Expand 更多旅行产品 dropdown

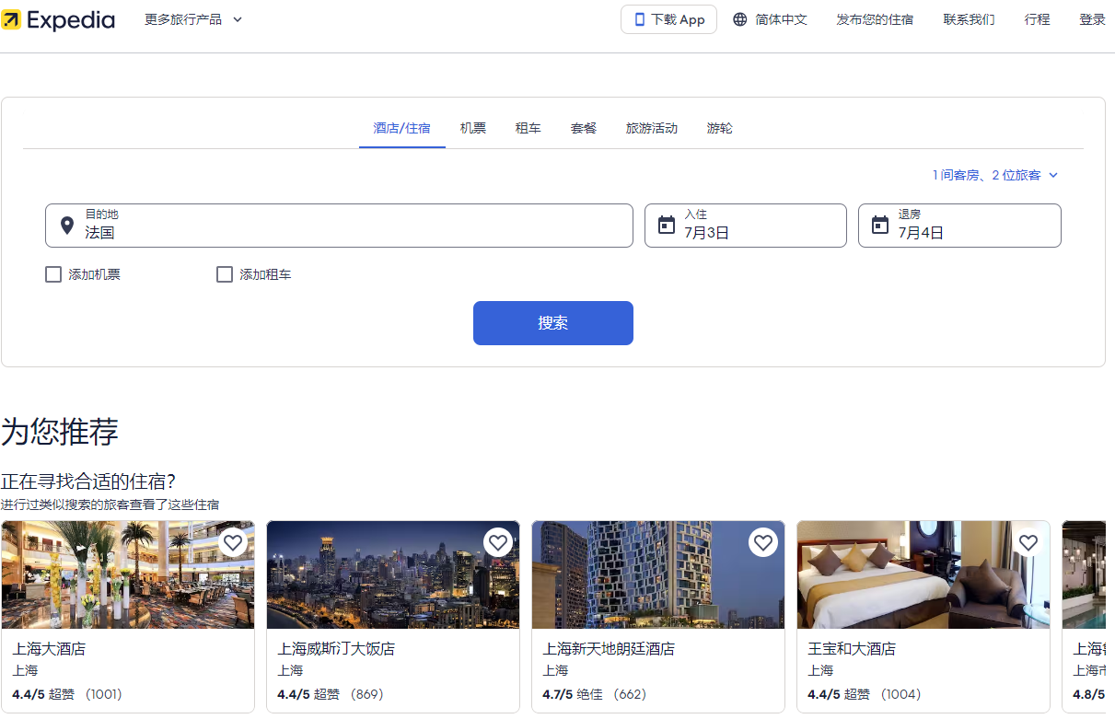click(x=193, y=19)
